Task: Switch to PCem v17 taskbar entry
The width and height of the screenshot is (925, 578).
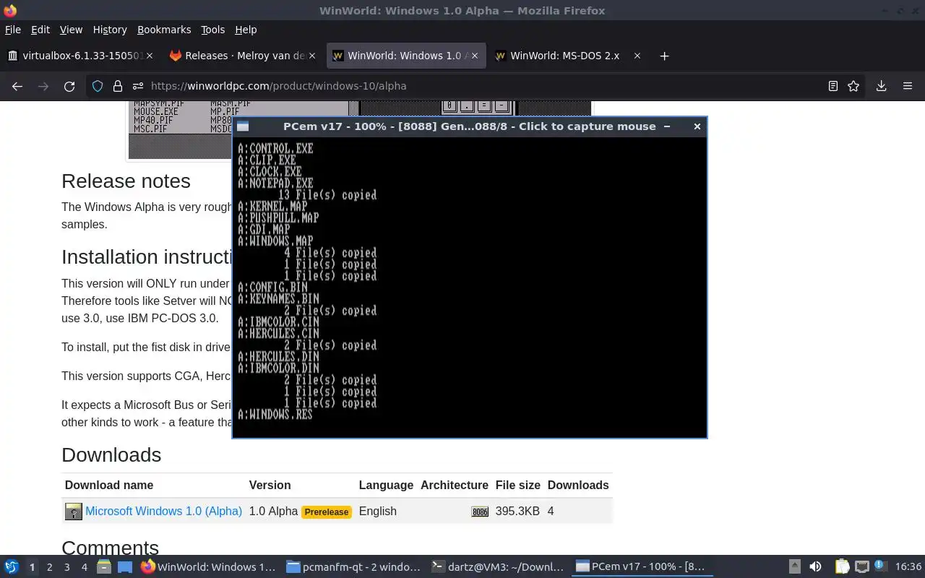Action: coord(641,567)
